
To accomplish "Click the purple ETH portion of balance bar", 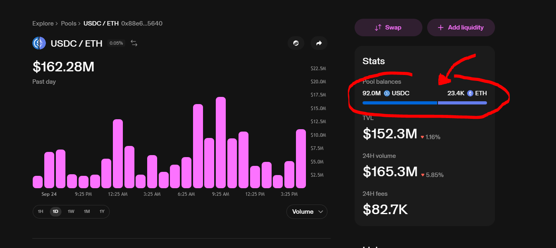I will (462, 103).
